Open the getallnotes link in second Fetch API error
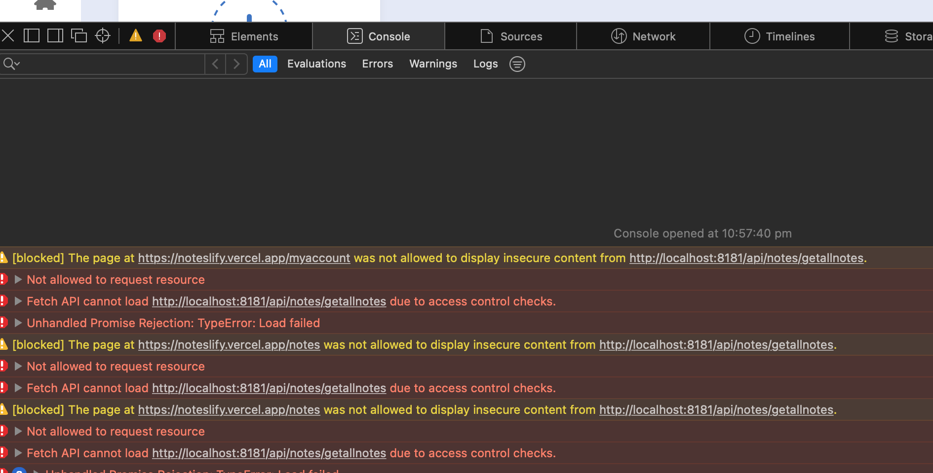 (269, 388)
